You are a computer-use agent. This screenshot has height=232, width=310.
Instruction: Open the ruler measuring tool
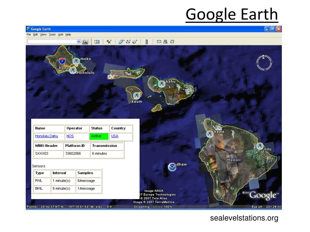coord(147,42)
